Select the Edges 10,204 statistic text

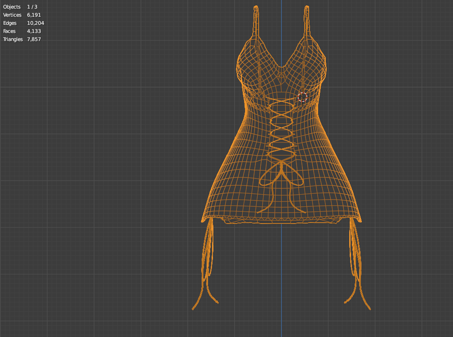point(23,23)
